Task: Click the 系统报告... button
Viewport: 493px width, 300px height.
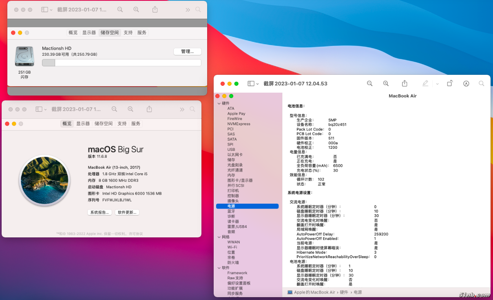Action: coord(99,212)
